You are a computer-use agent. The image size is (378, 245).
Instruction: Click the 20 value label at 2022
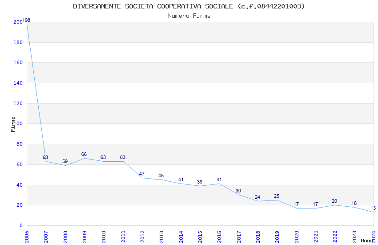(334, 201)
